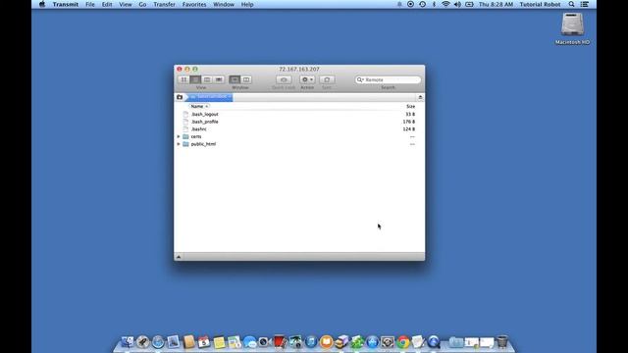Click the Transmit window title 72.167.163.207
Viewport: 628px width, 353px height.
coord(299,70)
